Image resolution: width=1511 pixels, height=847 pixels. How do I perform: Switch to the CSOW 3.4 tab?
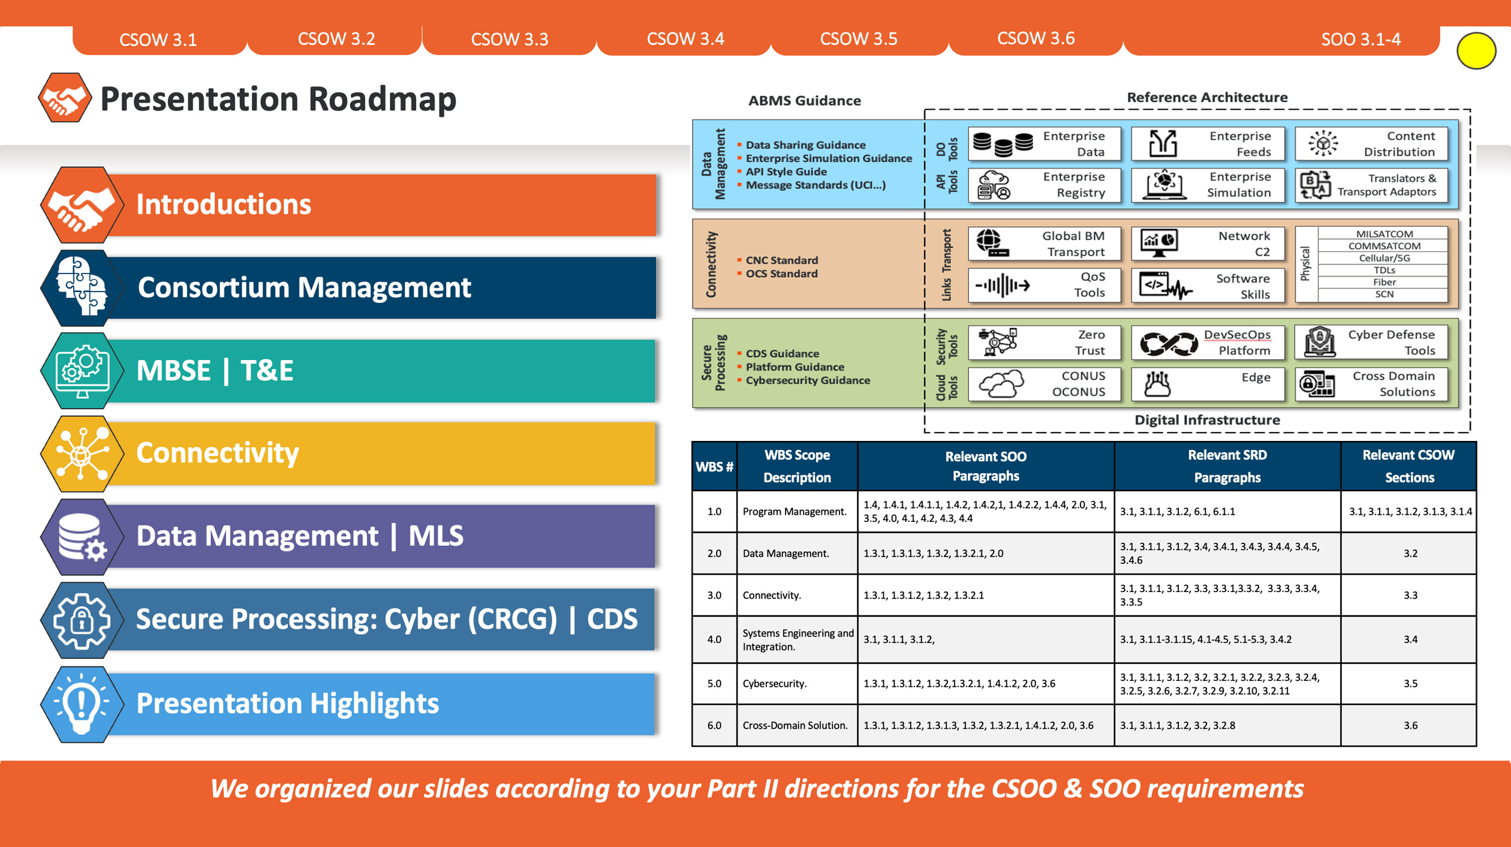click(x=685, y=40)
